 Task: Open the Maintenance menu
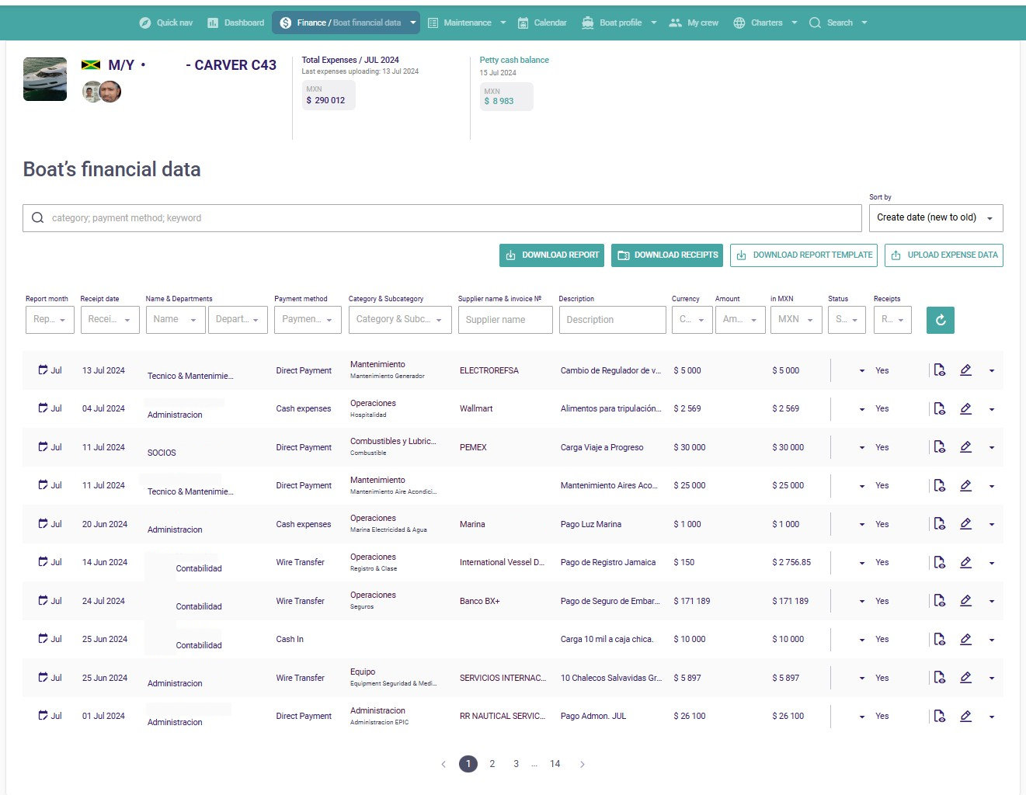pyautogui.click(x=467, y=23)
